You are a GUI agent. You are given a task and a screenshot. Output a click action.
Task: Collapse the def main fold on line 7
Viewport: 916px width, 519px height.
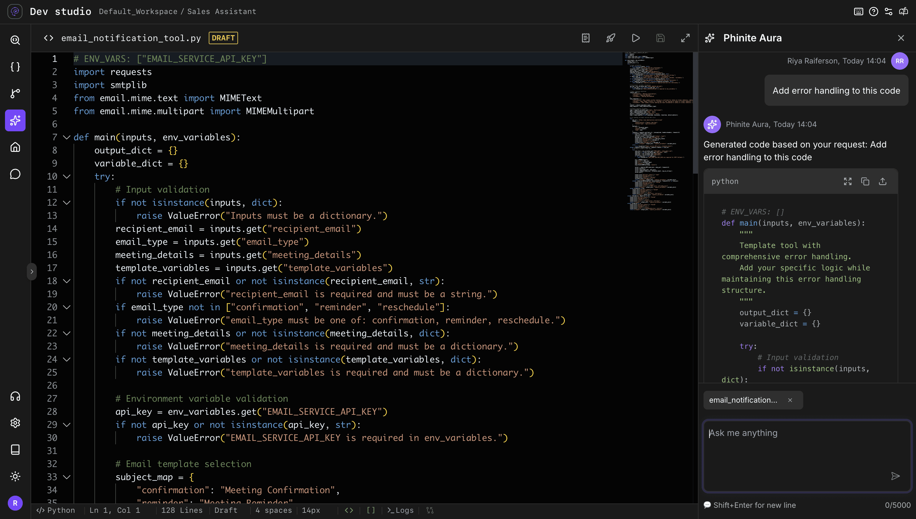coord(66,137)
